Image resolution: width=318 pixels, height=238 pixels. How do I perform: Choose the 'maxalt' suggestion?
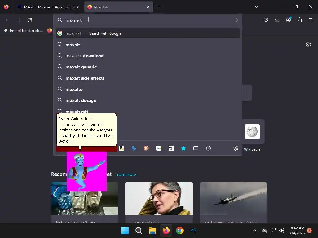coord(148,45)
